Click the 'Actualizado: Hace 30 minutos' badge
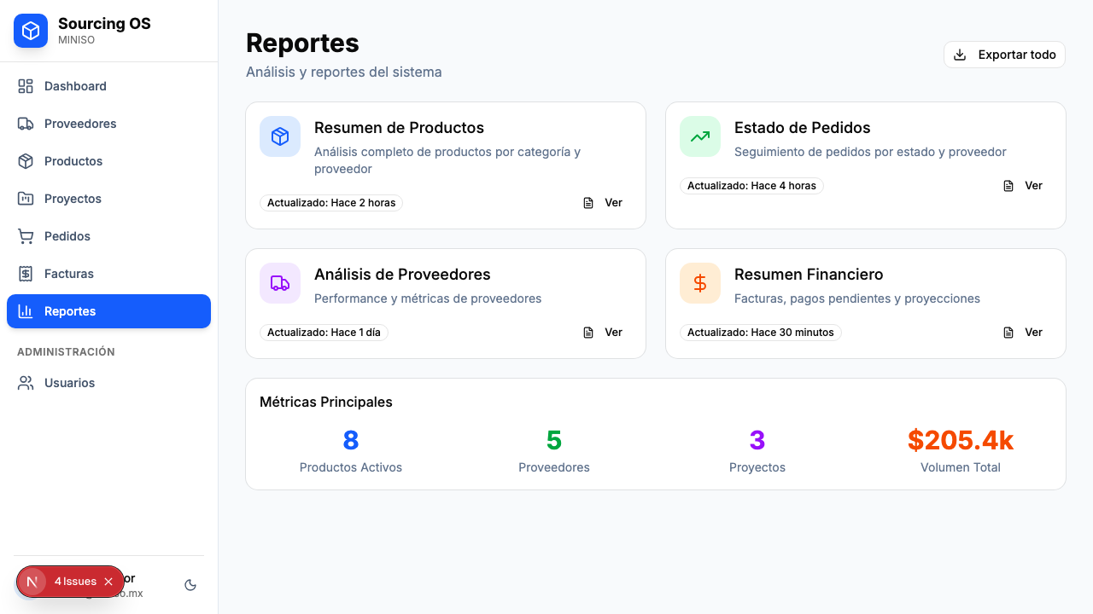 pos(761,333)
